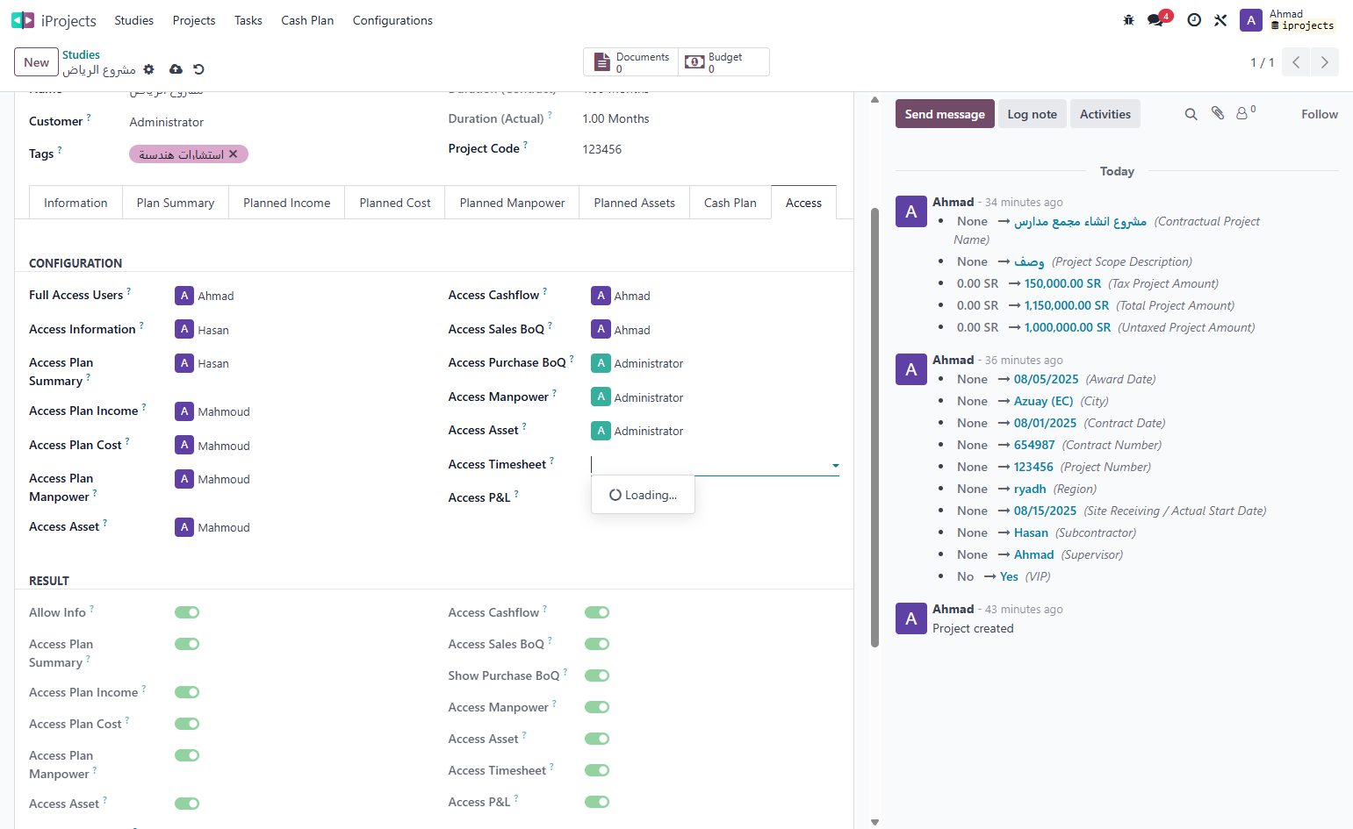Switch to the Planned Income tab
Image resolution: width=1353 pixels, height=829 pixels.
[287, 203]
